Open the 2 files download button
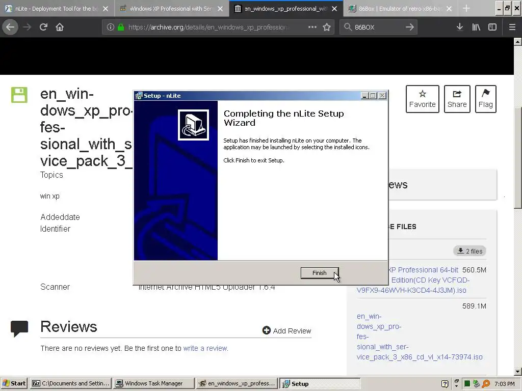Viewport: 522px width, 391px height. (x=469, y=251)
